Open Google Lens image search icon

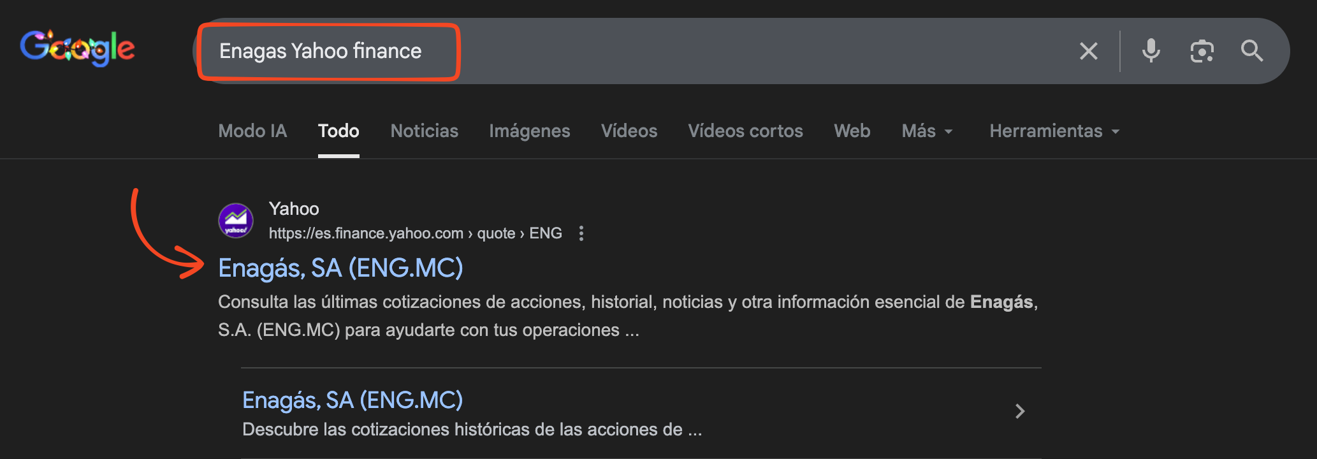coord(1202,51)
